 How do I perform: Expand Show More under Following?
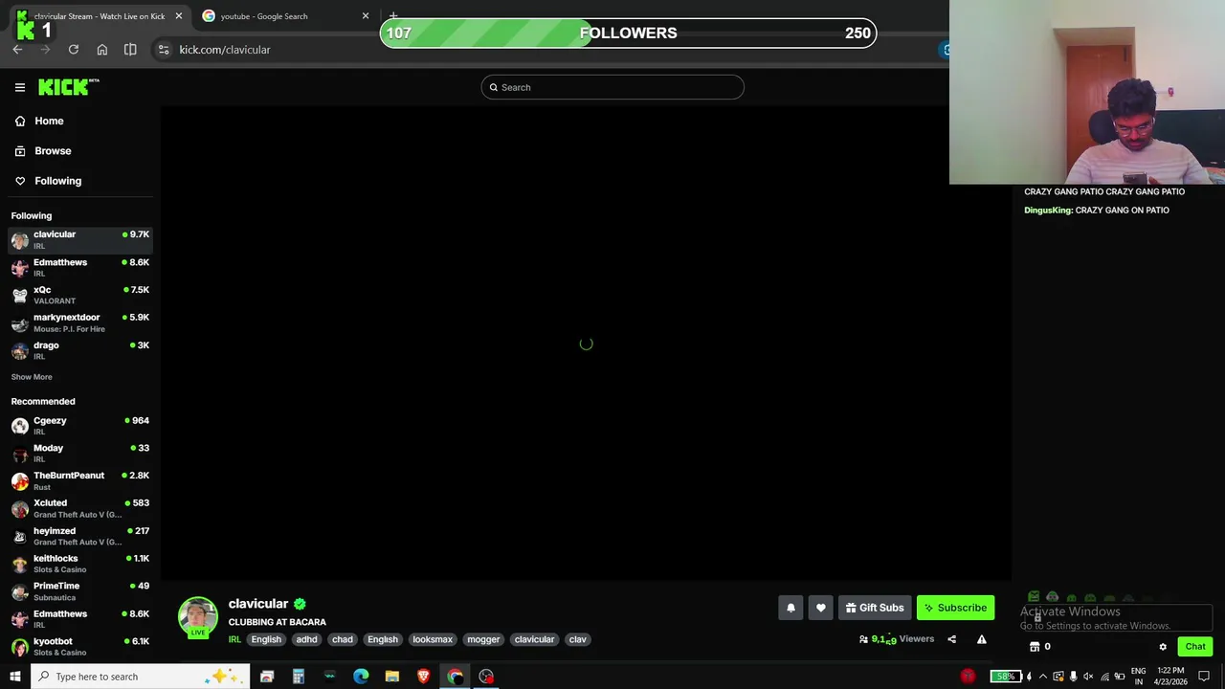coord(32,377)
